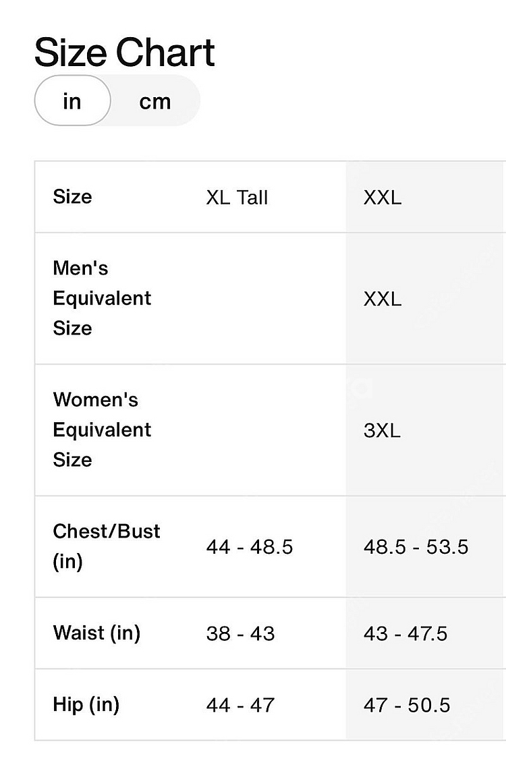The height and width of the screenshot is (775, 506).
Task: Click Women's Equivalent Size row label
Action: pyautogui.click(x=102, y=430)
